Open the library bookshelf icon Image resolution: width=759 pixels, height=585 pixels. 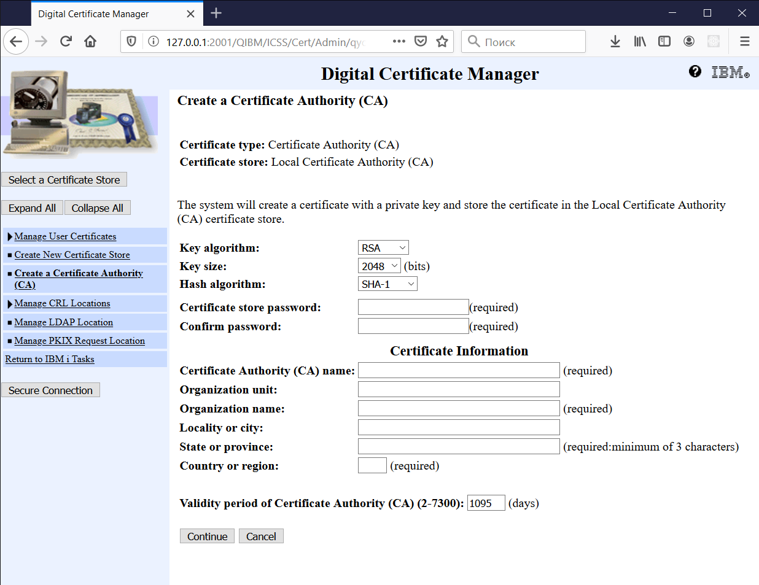coord(640,41)
